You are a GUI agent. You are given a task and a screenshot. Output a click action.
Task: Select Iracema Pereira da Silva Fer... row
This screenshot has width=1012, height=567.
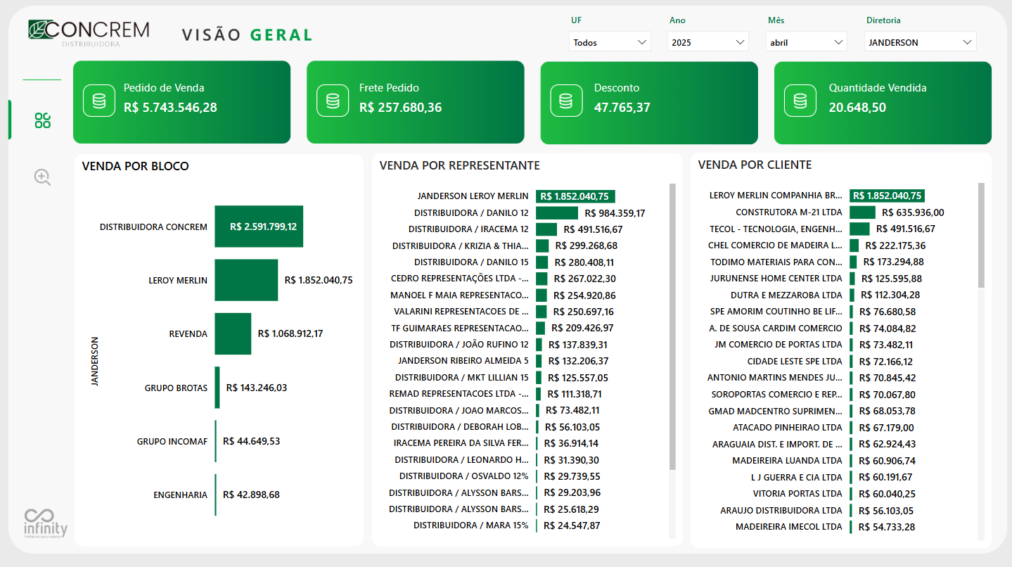pos(461,443)
